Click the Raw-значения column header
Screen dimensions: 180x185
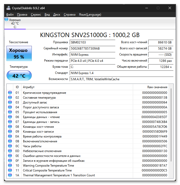(151, 87)
